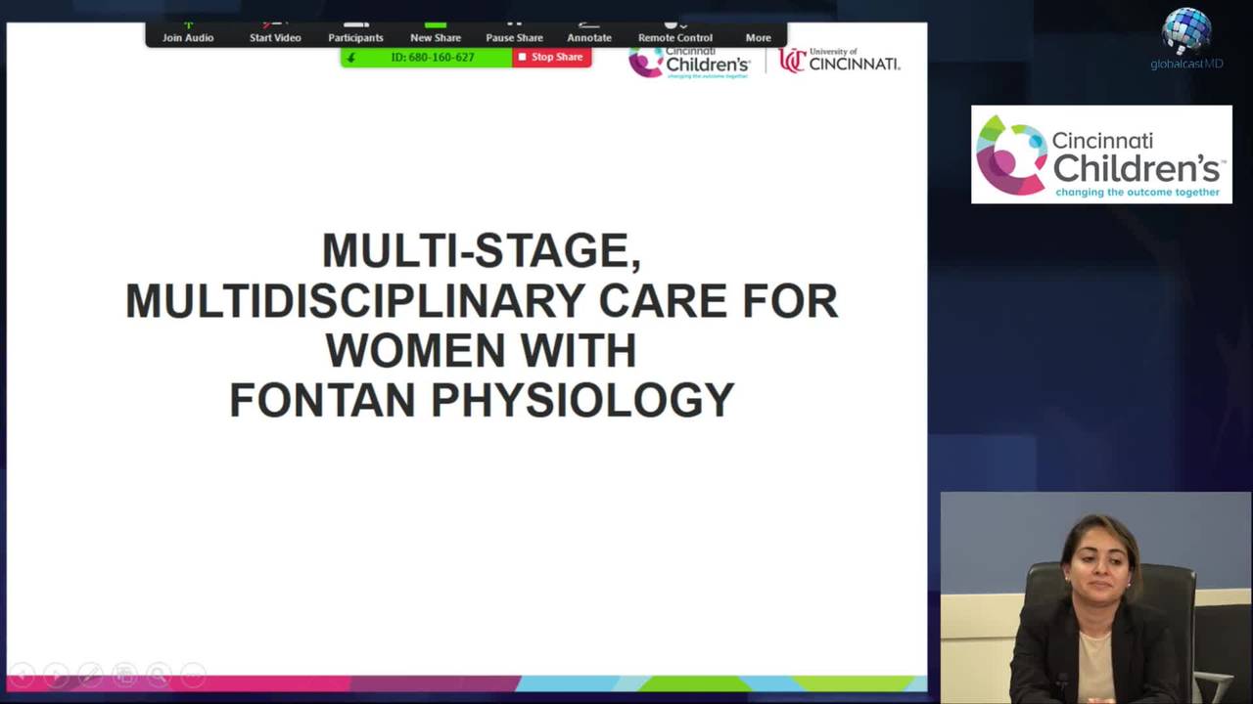1253x704 pixels.
Task: Open slideshow more options ellipsis
Action: pyautogui.click(x=193, y=675)
